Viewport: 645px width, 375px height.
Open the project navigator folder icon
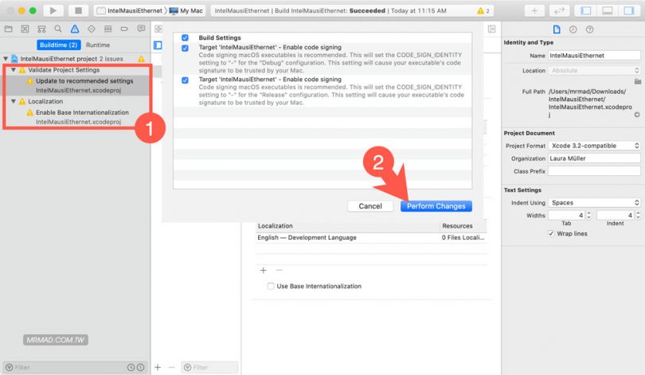coord(8,29)
